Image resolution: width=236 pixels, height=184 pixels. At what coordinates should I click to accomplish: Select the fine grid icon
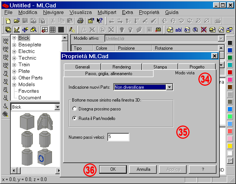(x=61, y=29)
